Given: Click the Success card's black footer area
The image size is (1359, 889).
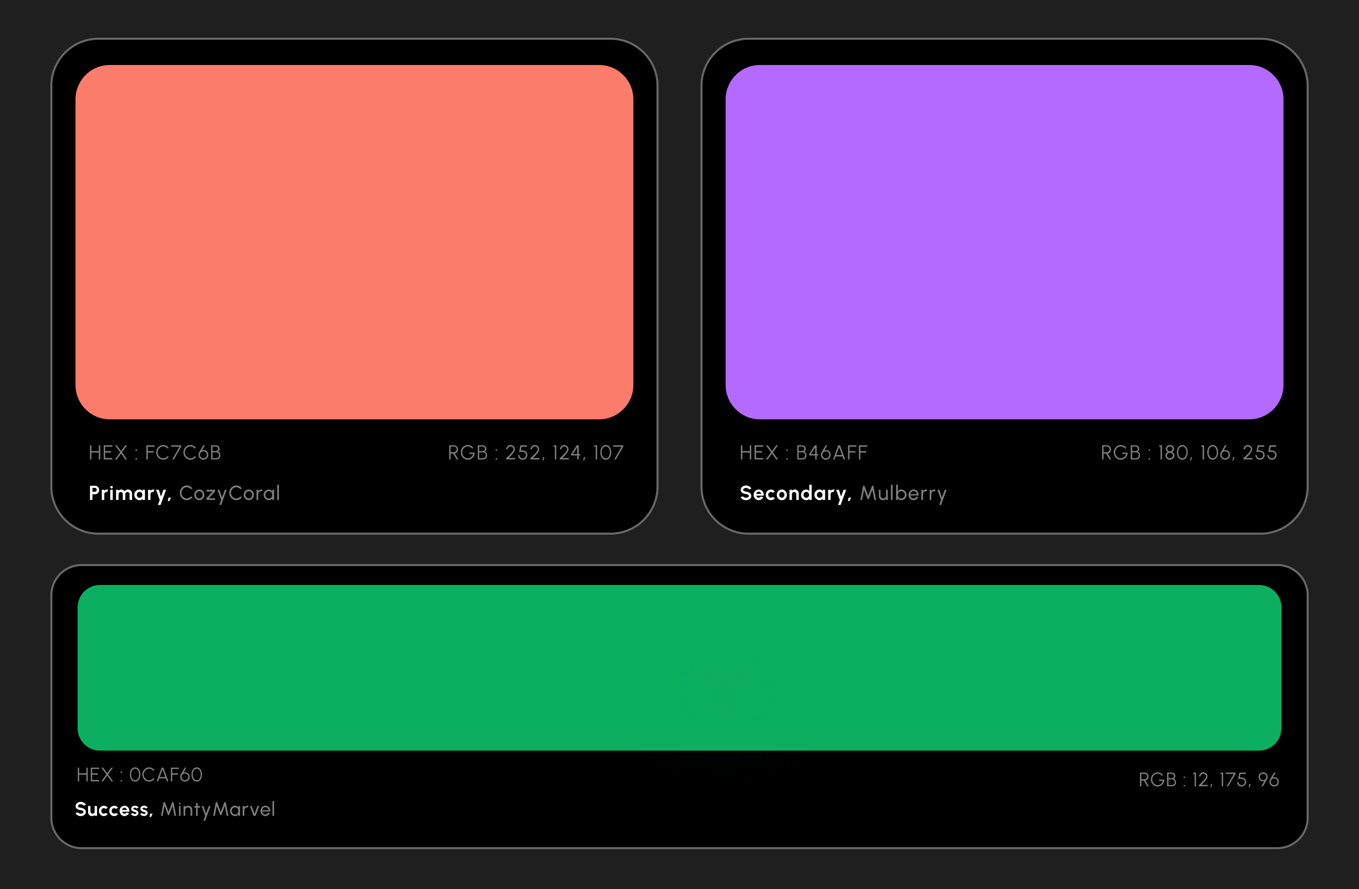Looking at the screenshot, I should 679,811.
